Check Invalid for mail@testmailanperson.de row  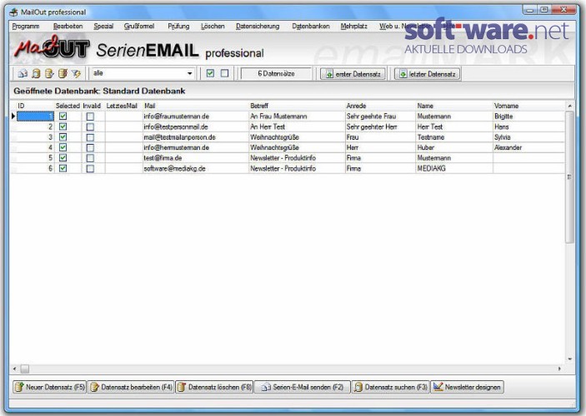90,137
